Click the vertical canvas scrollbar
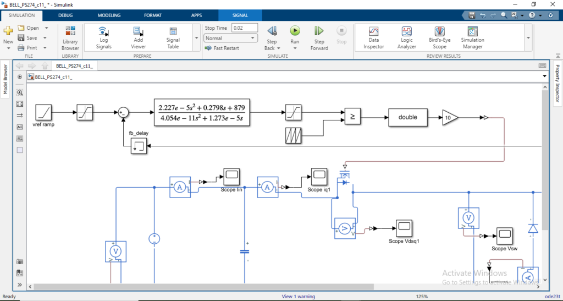 (x=545, y=160)
